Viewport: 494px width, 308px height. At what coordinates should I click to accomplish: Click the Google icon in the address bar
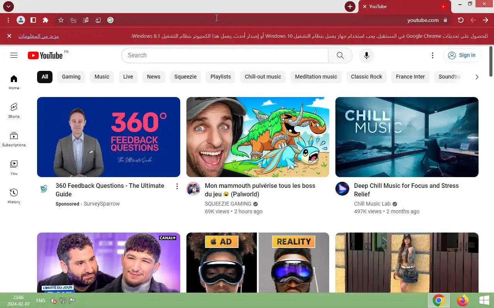pyautogui.click(x=110, y=20)
